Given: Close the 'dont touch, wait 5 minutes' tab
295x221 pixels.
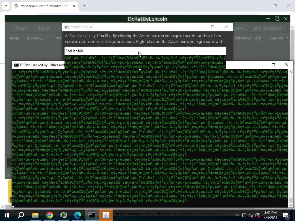Looking at the screenshot, I should [74, 6].
